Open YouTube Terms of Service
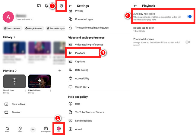The height and width of the screenshot is (135, 196). [x=98, y=112]
